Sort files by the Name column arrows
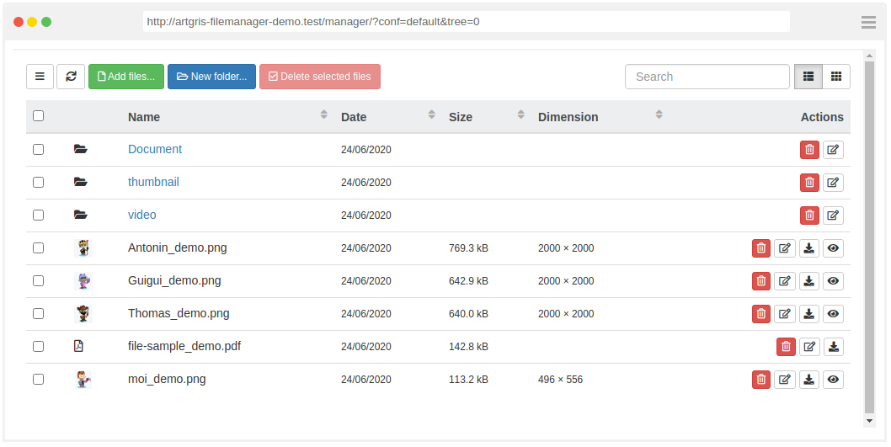891x447 pixels. coord(324,115)
